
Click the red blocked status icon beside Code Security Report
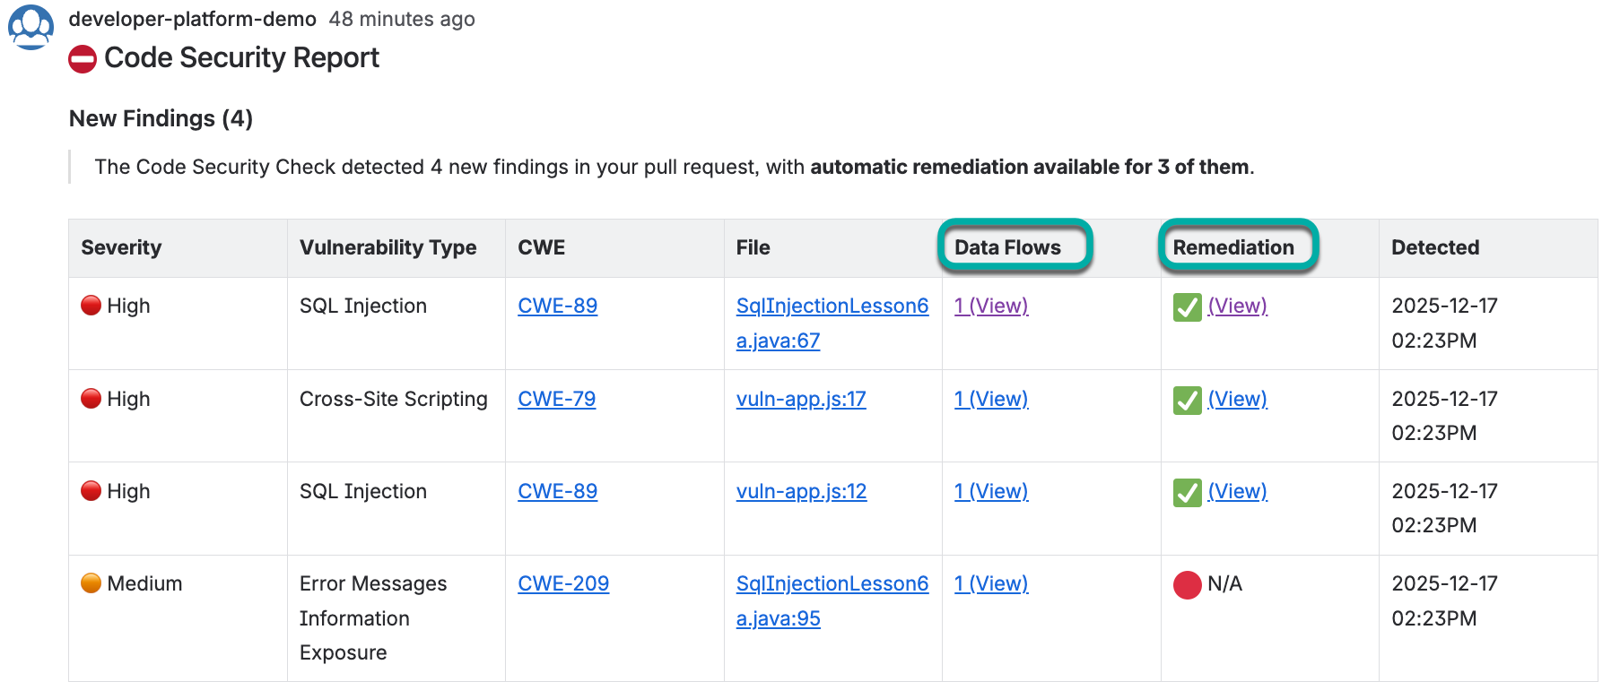(x=83, y=59)
